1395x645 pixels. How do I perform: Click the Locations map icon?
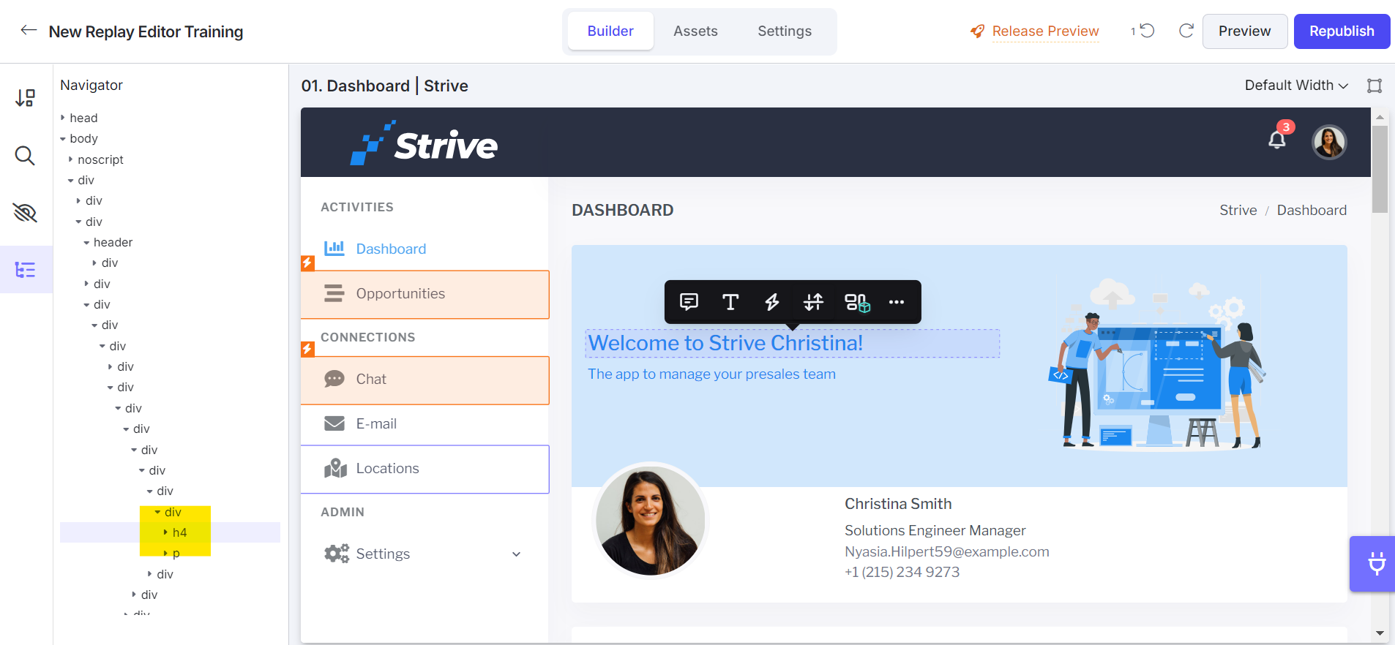335,468
